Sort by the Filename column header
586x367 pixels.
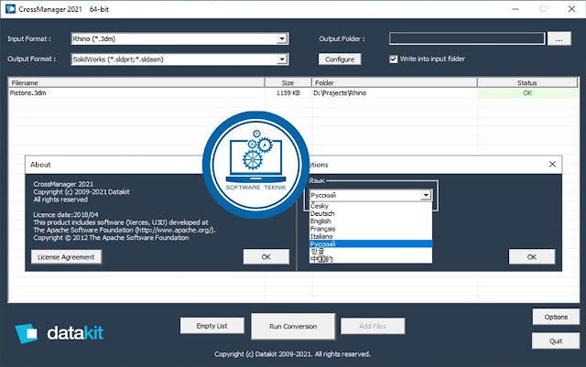tap(136, 82)
